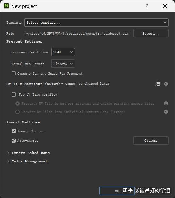175x198 pixels.
Task: Expand the Import Baked Maps section
Action: [28, 153]
